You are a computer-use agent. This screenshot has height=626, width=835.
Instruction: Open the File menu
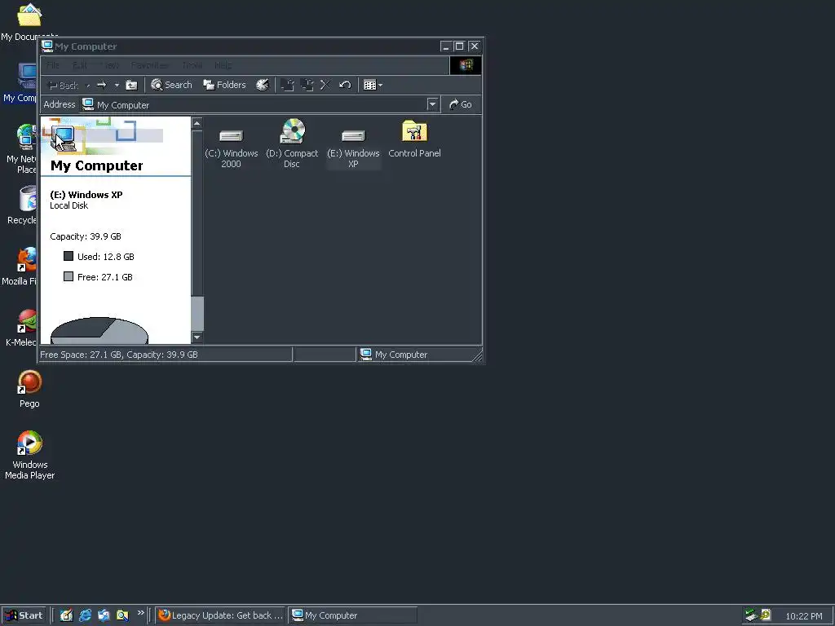click(x=53, y=65)
